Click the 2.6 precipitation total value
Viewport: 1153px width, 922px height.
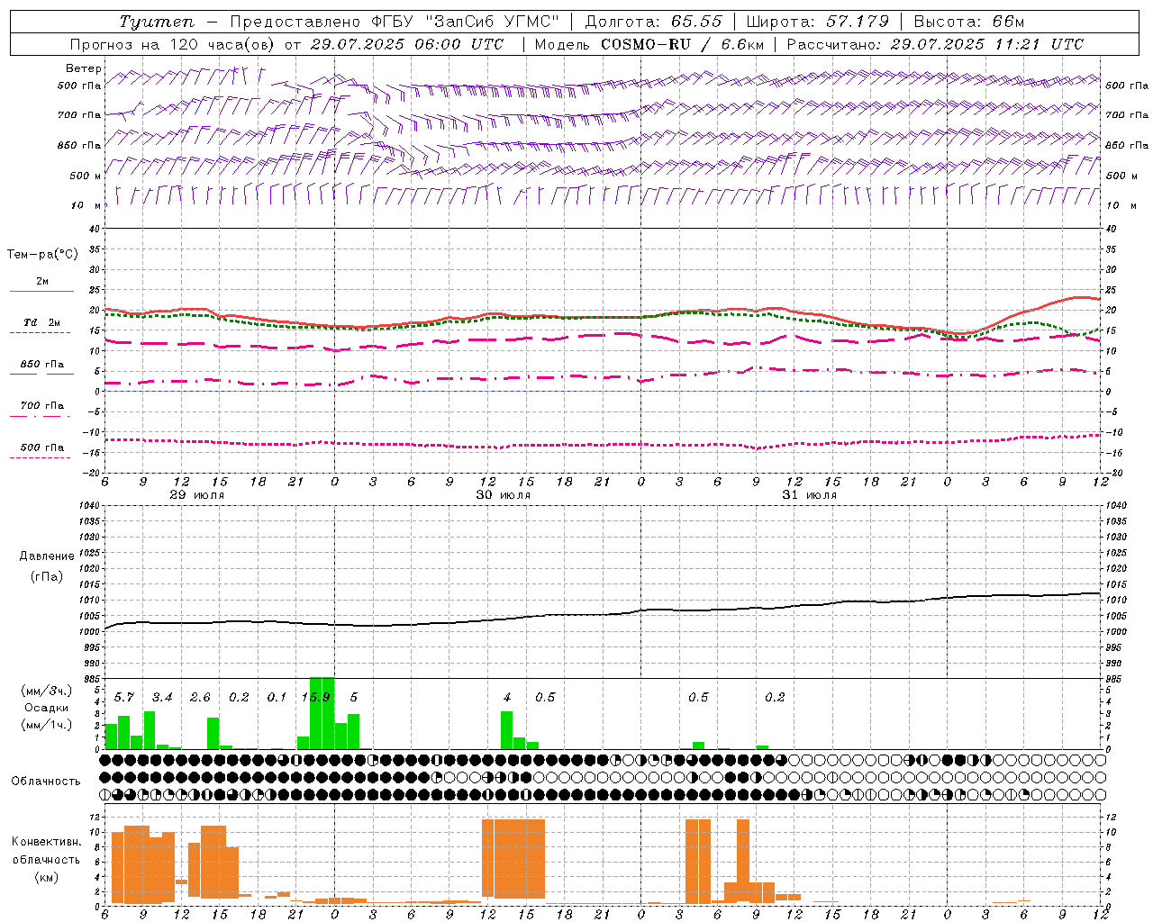[200, 697]
